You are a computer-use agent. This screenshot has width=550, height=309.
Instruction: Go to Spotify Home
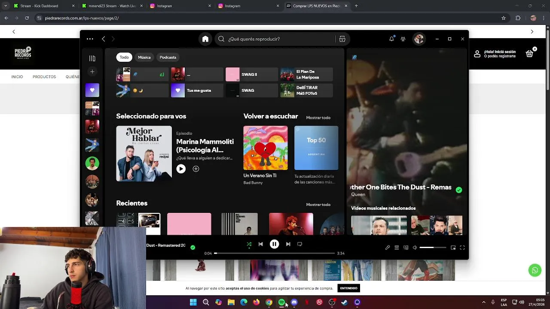tap(205, 39)
